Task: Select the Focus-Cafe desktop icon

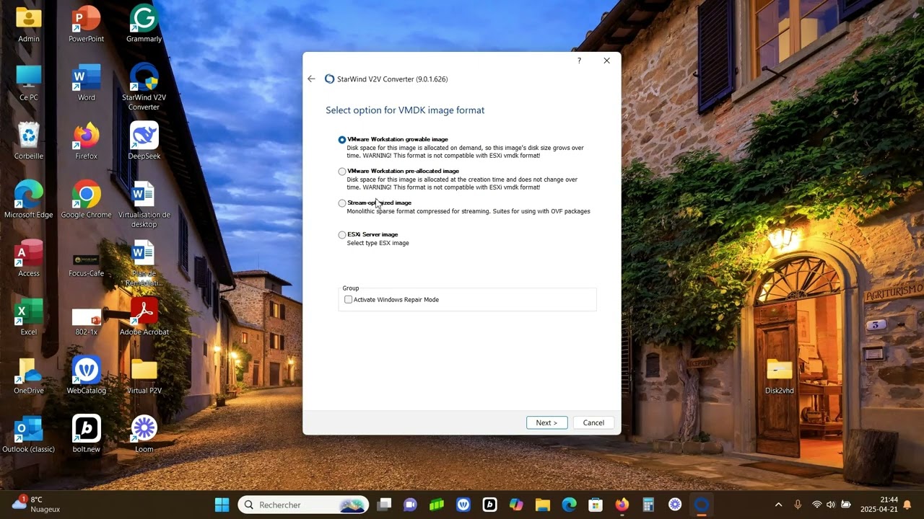Action: coord(87,264)
